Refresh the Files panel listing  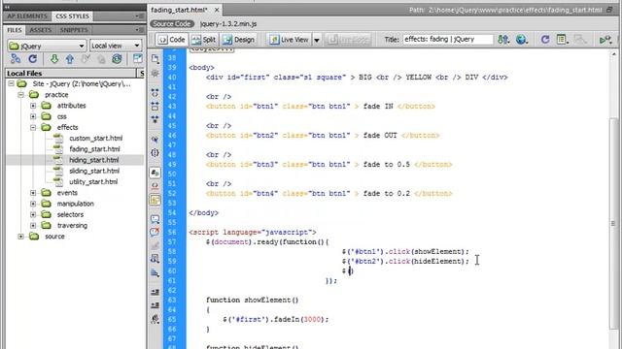33,59
